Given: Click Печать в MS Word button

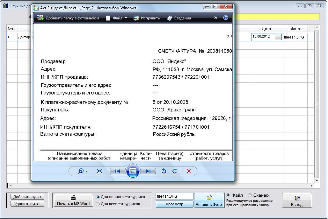Looking at the screenshot, I should pos(73,200).
